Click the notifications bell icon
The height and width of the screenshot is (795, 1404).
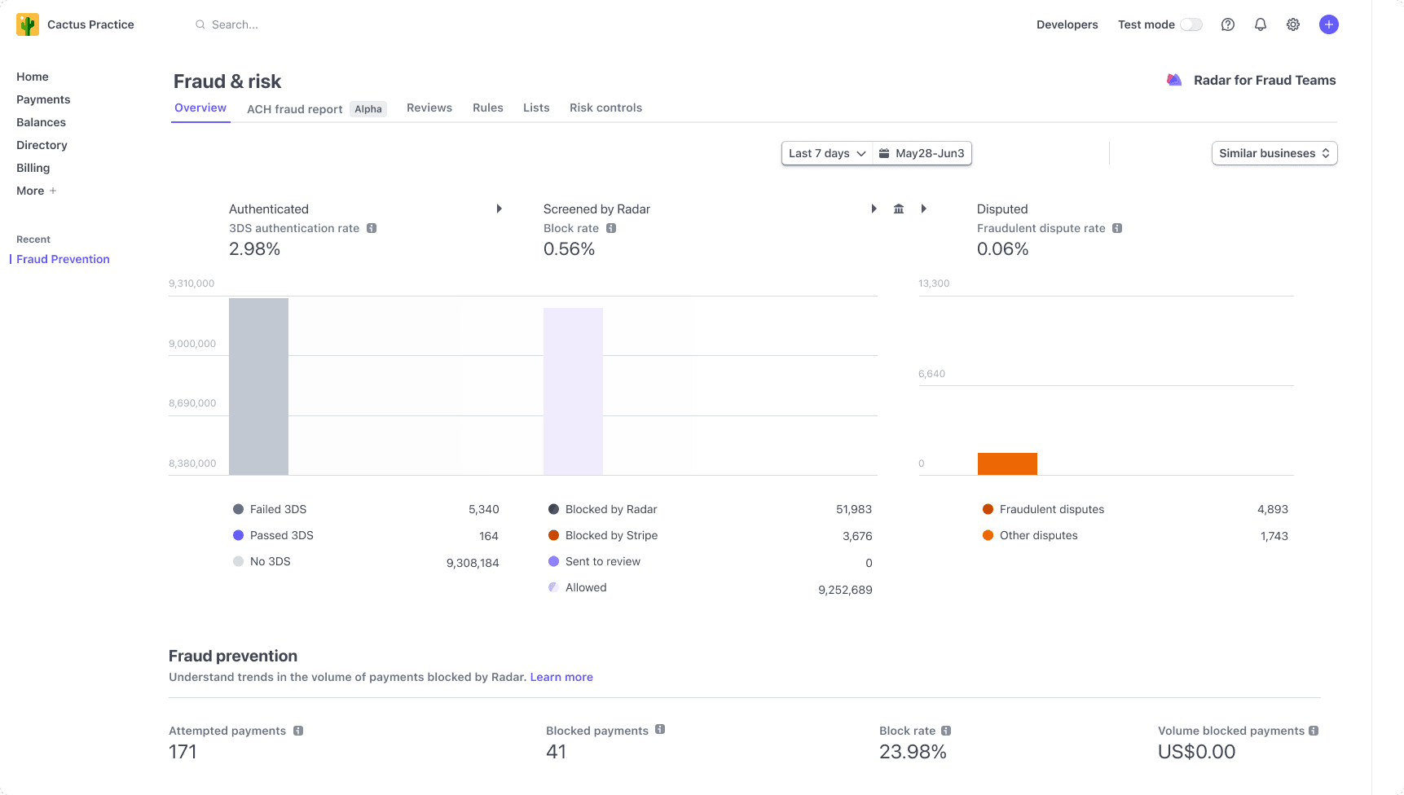(1260, 24)
